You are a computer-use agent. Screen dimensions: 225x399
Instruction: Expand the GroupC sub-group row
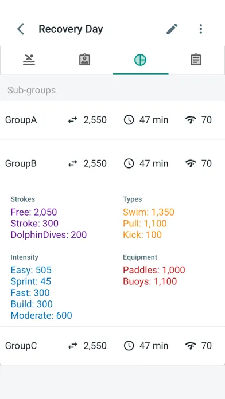[113, 346]
